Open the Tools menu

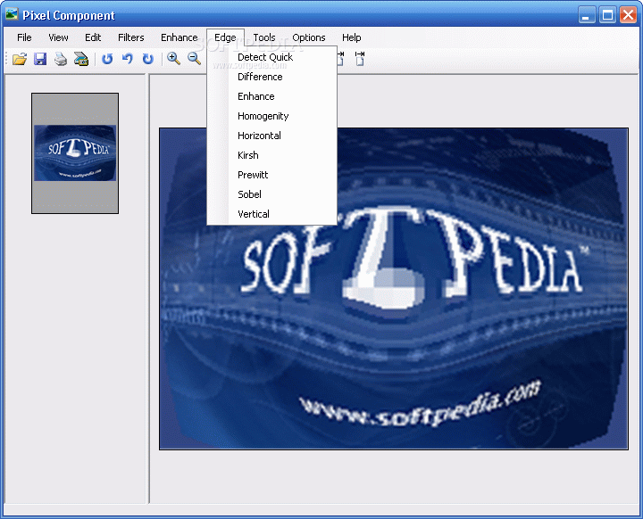[264, 37]
